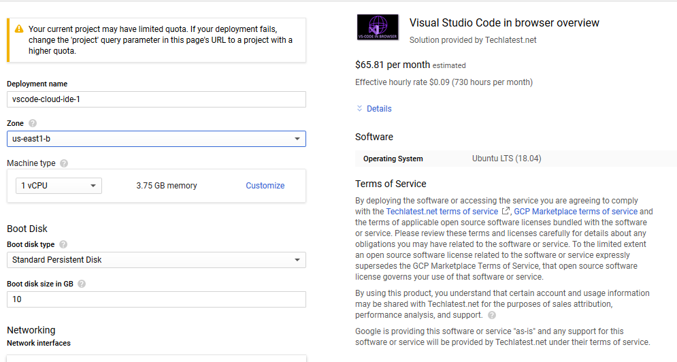Click the $65.81 per month estimate
The width and height of the screenshot is (677, 362).
point(393,65)
